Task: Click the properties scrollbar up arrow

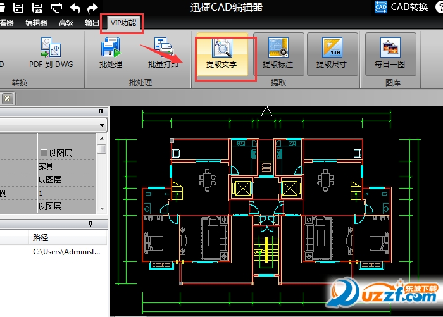Action: [102, 139]
